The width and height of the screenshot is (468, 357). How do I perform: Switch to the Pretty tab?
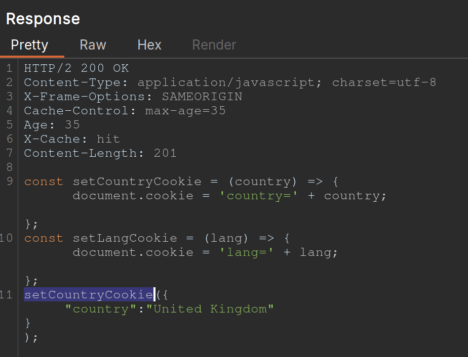click(x=29, y=45)
